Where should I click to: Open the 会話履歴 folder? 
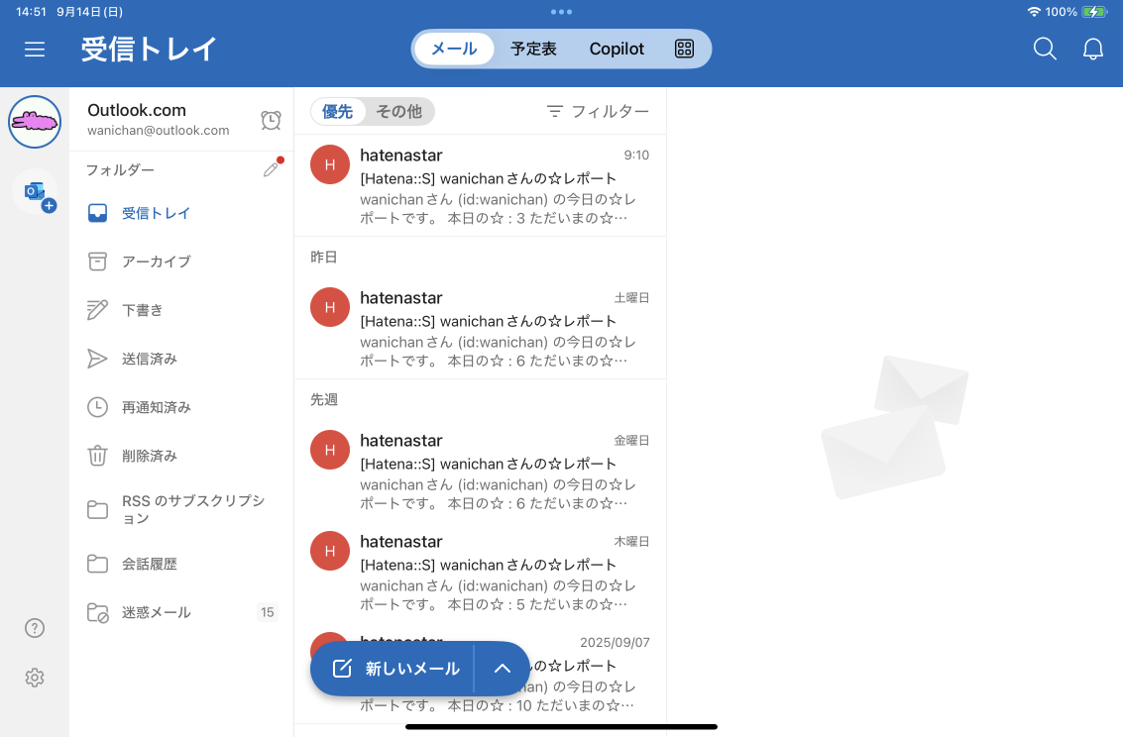[x=181, y=564]
